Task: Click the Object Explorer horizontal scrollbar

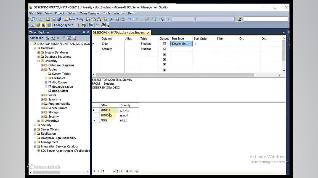Action: (x=46, y=172)
